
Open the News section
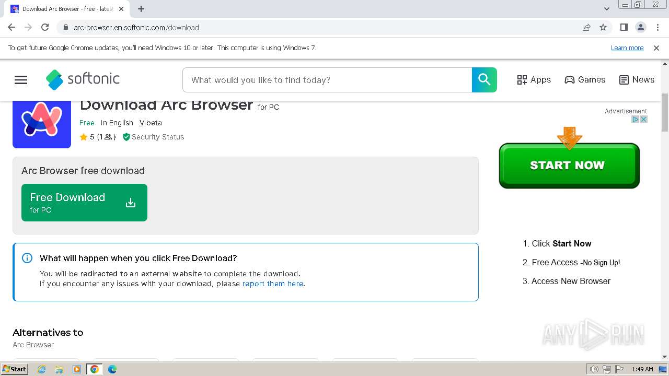point(637,80)
